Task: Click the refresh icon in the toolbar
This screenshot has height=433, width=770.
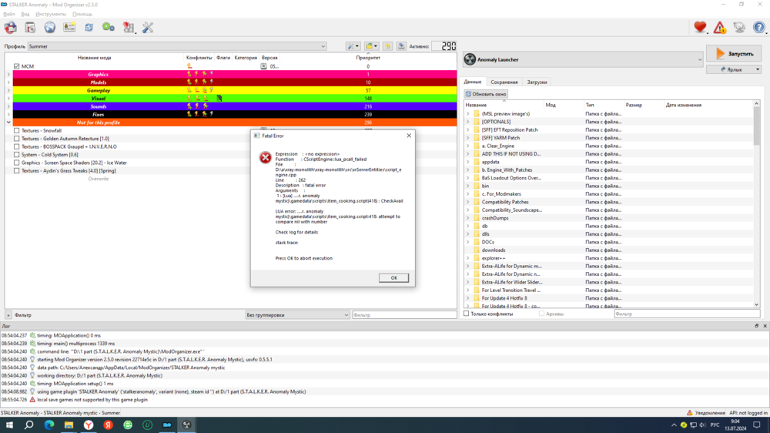Action: point(89,28)
